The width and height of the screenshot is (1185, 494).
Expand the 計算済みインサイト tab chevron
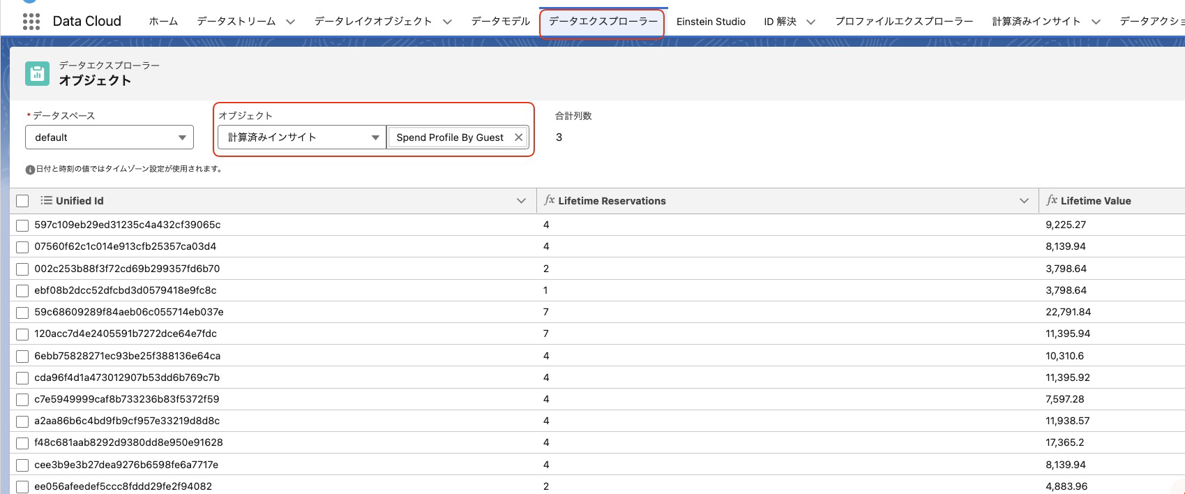(x=1096, y=22)
